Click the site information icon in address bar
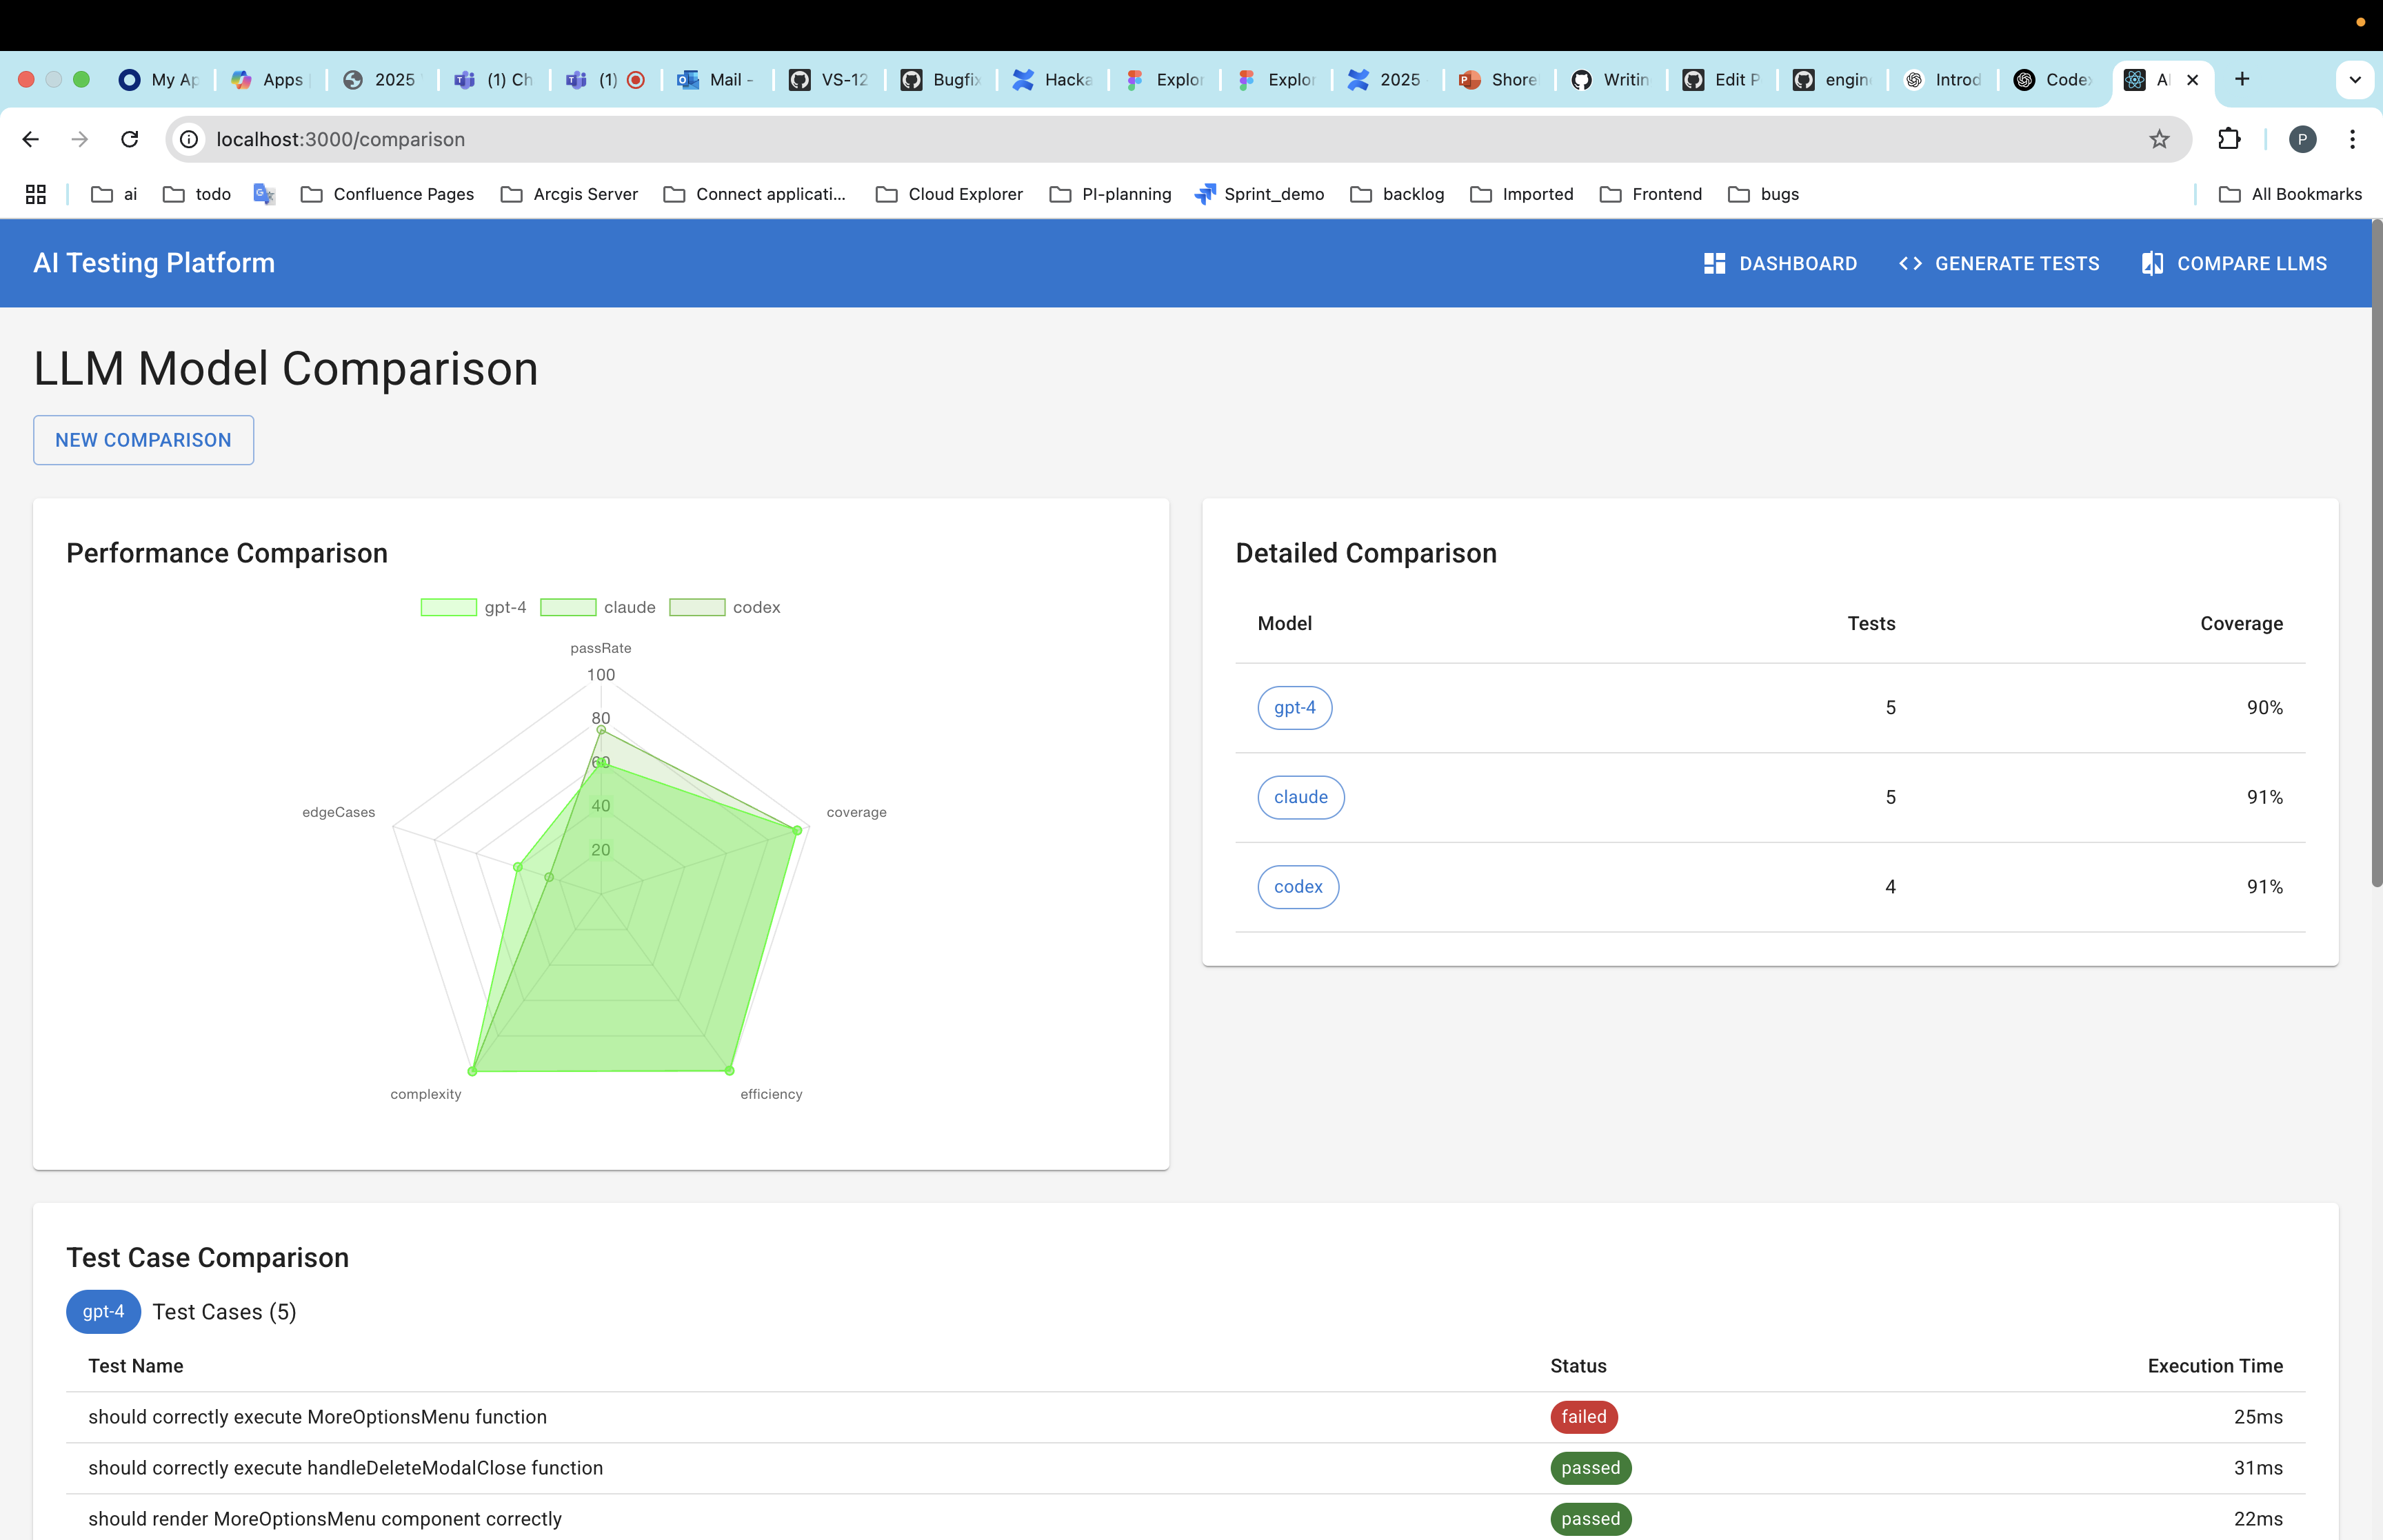2383x1540 pixels. point(189,139)
